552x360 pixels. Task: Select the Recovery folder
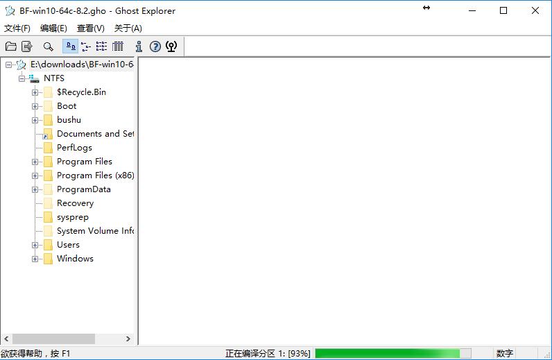point(76,203)
